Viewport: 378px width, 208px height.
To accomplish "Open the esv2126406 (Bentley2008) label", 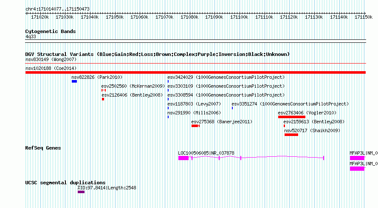I will 132,95.
